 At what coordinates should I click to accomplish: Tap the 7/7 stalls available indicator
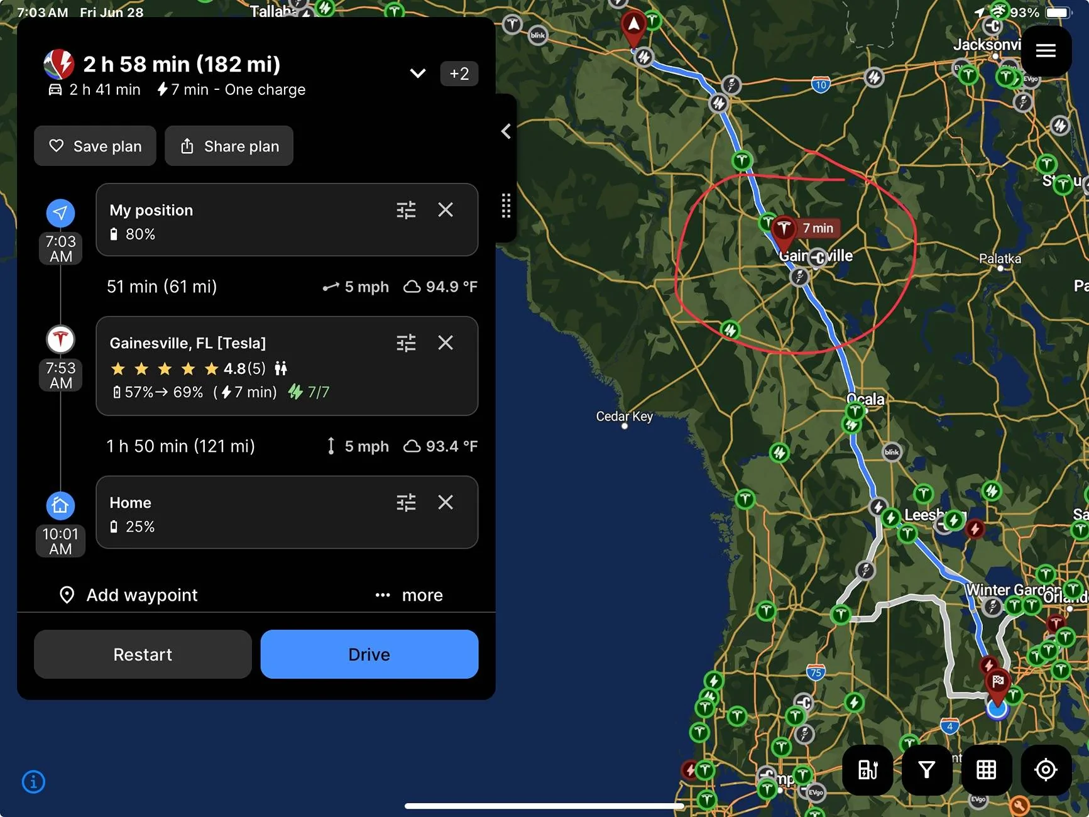(x=309, y=392)
